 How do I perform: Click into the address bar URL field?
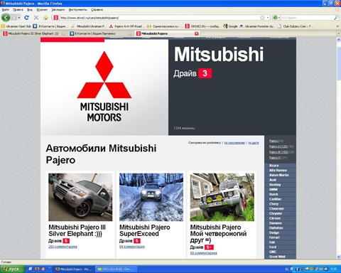click(x=158, y=18)
